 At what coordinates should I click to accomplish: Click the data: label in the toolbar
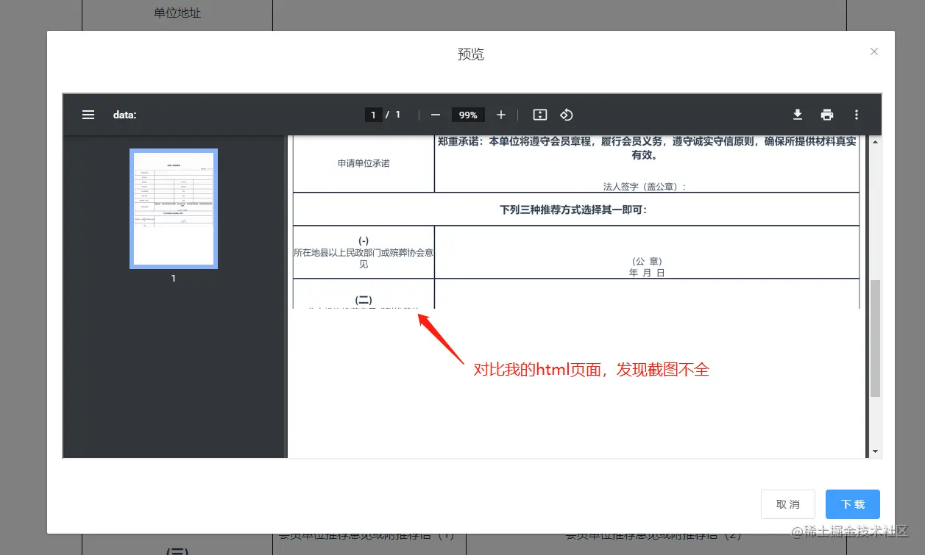tap(124, 115)
